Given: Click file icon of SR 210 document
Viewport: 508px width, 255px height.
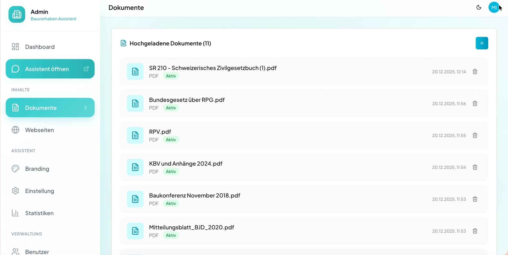Looking at the screenshot, I should (135, 72).
